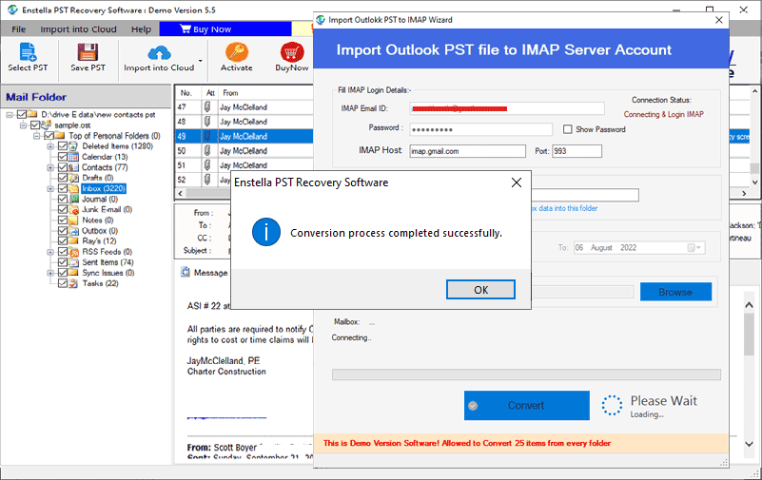The height and width of the screenshot is (480, 762).
Task: Click the Select PST toolbar icon
Action: tap(28, 52)
